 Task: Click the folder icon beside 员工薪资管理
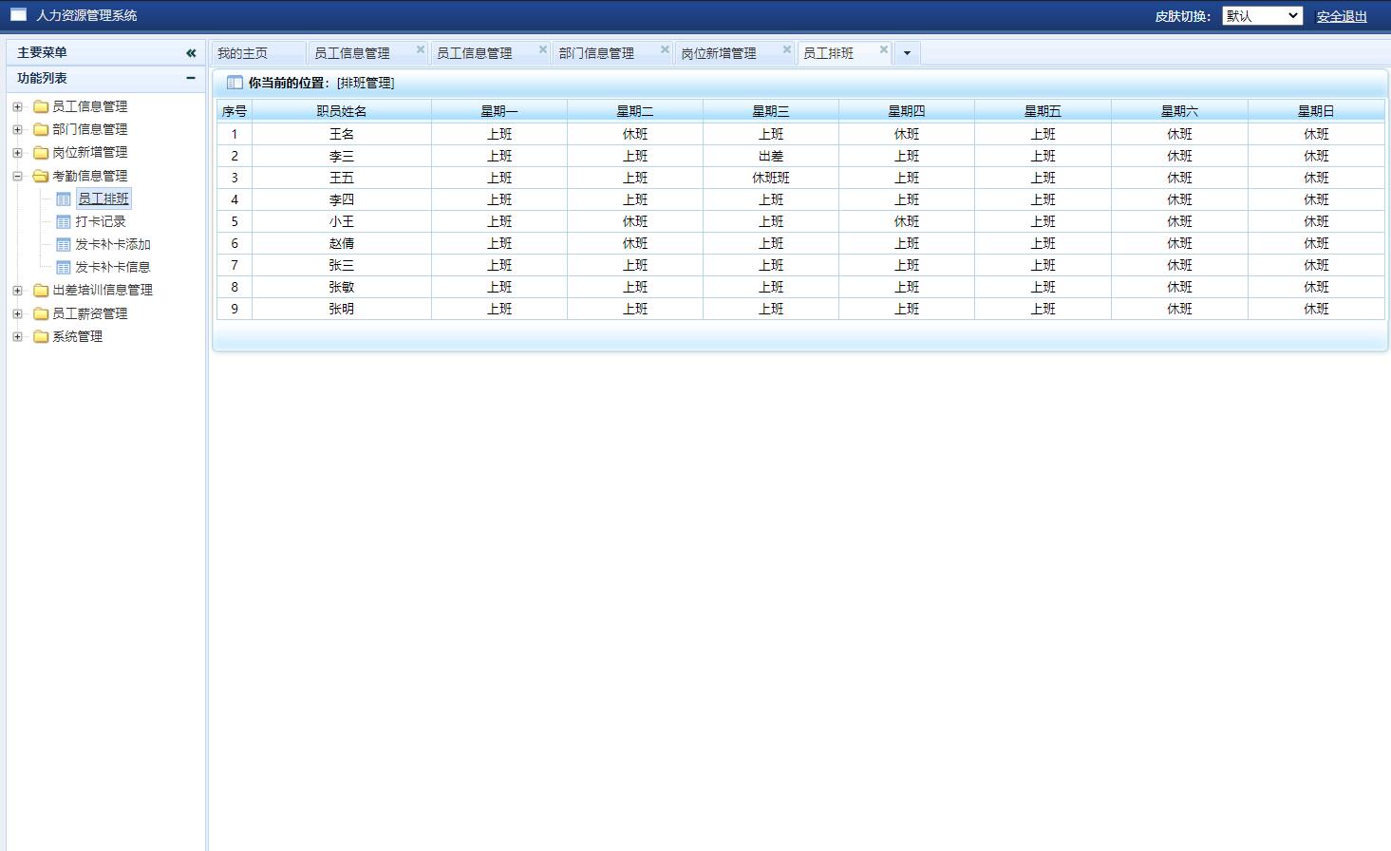(41, 313)
